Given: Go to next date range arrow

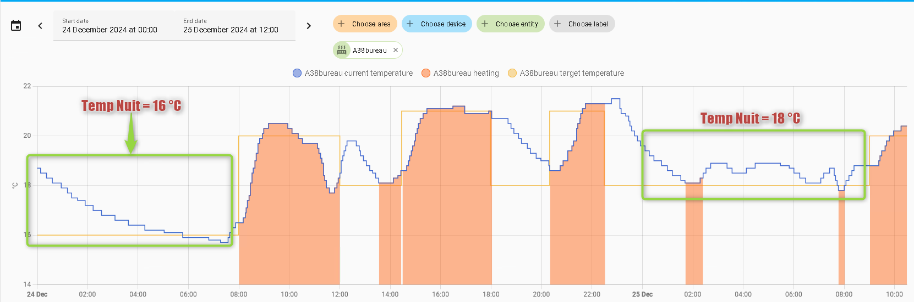Looking at the screenshot, I should (x=309, y=25).
